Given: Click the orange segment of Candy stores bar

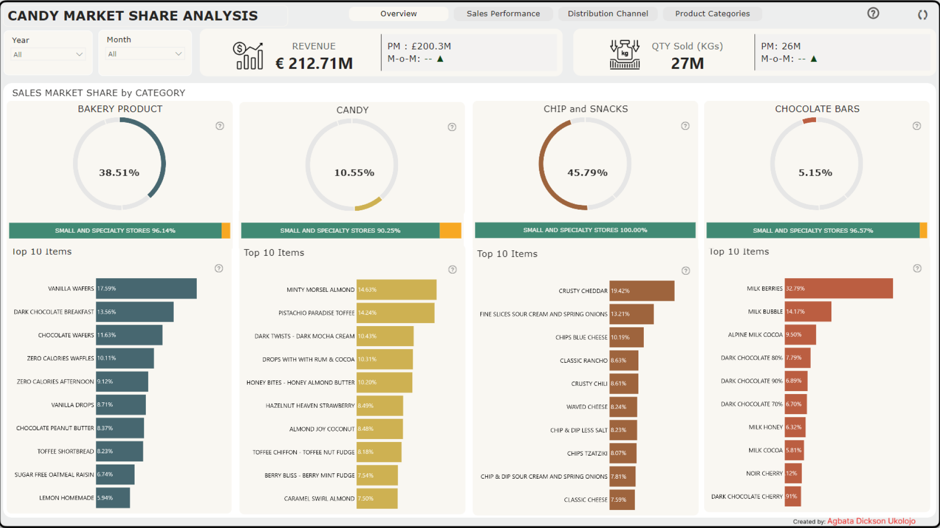Looking at the screenshot, I should click(450, 230).
